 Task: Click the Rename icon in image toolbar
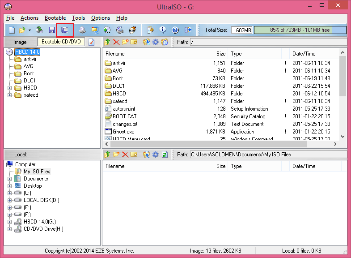pos(134,42)
